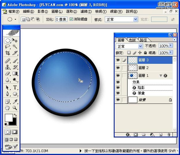The height and width of the screenshot is (155, 180).
Task: Toggle the 消除鋸齒 anti-alias checkbox
Action: click(x=71, y=19)
